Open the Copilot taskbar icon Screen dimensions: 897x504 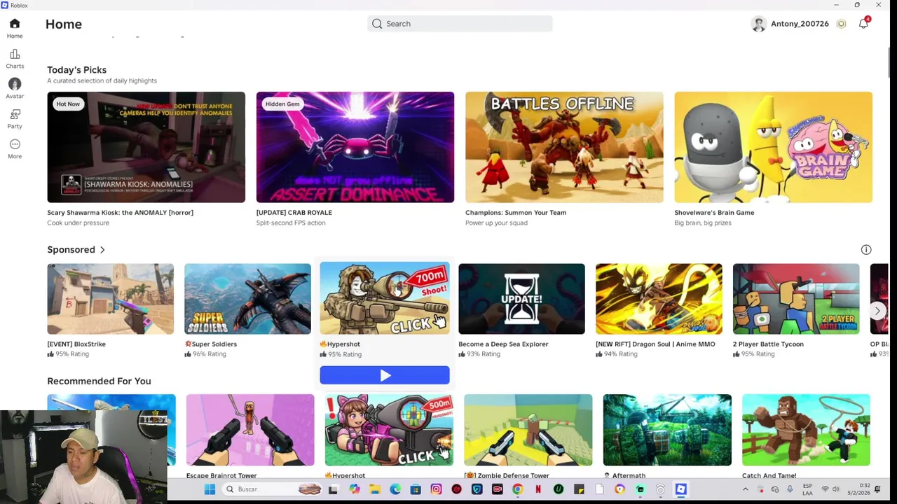(x=355, y=489)
